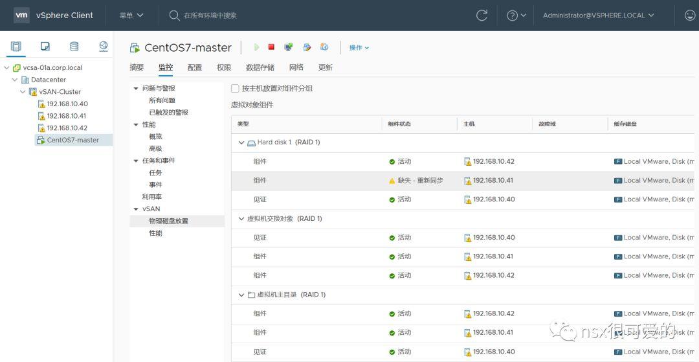The height and width of the screenshot is (362, 699).
Task: Open the 操作 actions dropdown
Action: pos(359,47)
